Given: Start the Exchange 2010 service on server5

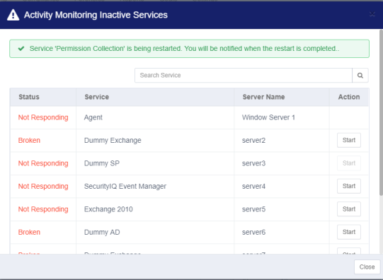Looking at the screenshot, I should [349, 209].
